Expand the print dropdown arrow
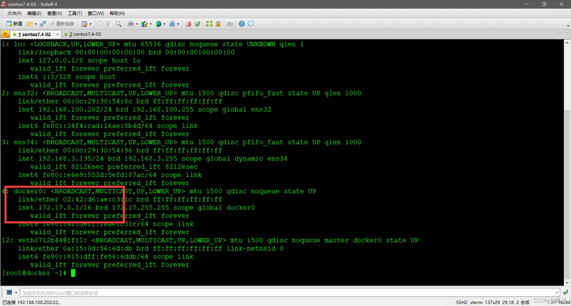Image resolution: width=571 pixels, height=306 pixels. [x=136, y=24]
